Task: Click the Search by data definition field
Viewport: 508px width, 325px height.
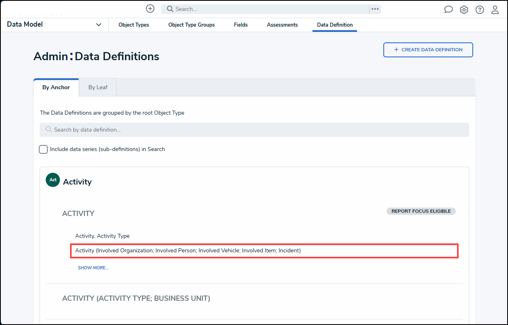Action: 254,130
